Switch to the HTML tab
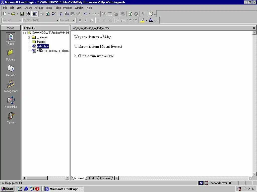The image size is (257, 192). [91, 178]
